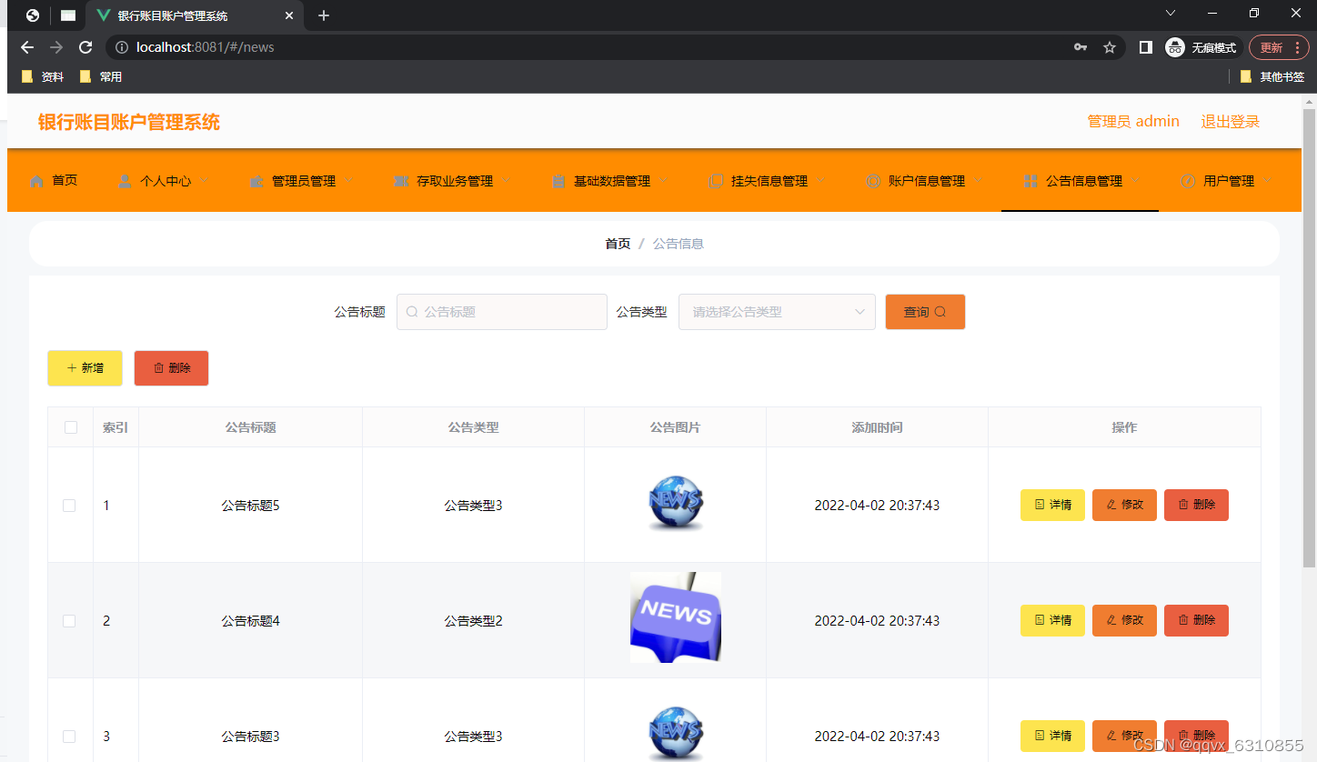Viewport: 1317px width, 762px height.
Task: Click the tab search chevron in title bar
Action: pos(1171,13)
